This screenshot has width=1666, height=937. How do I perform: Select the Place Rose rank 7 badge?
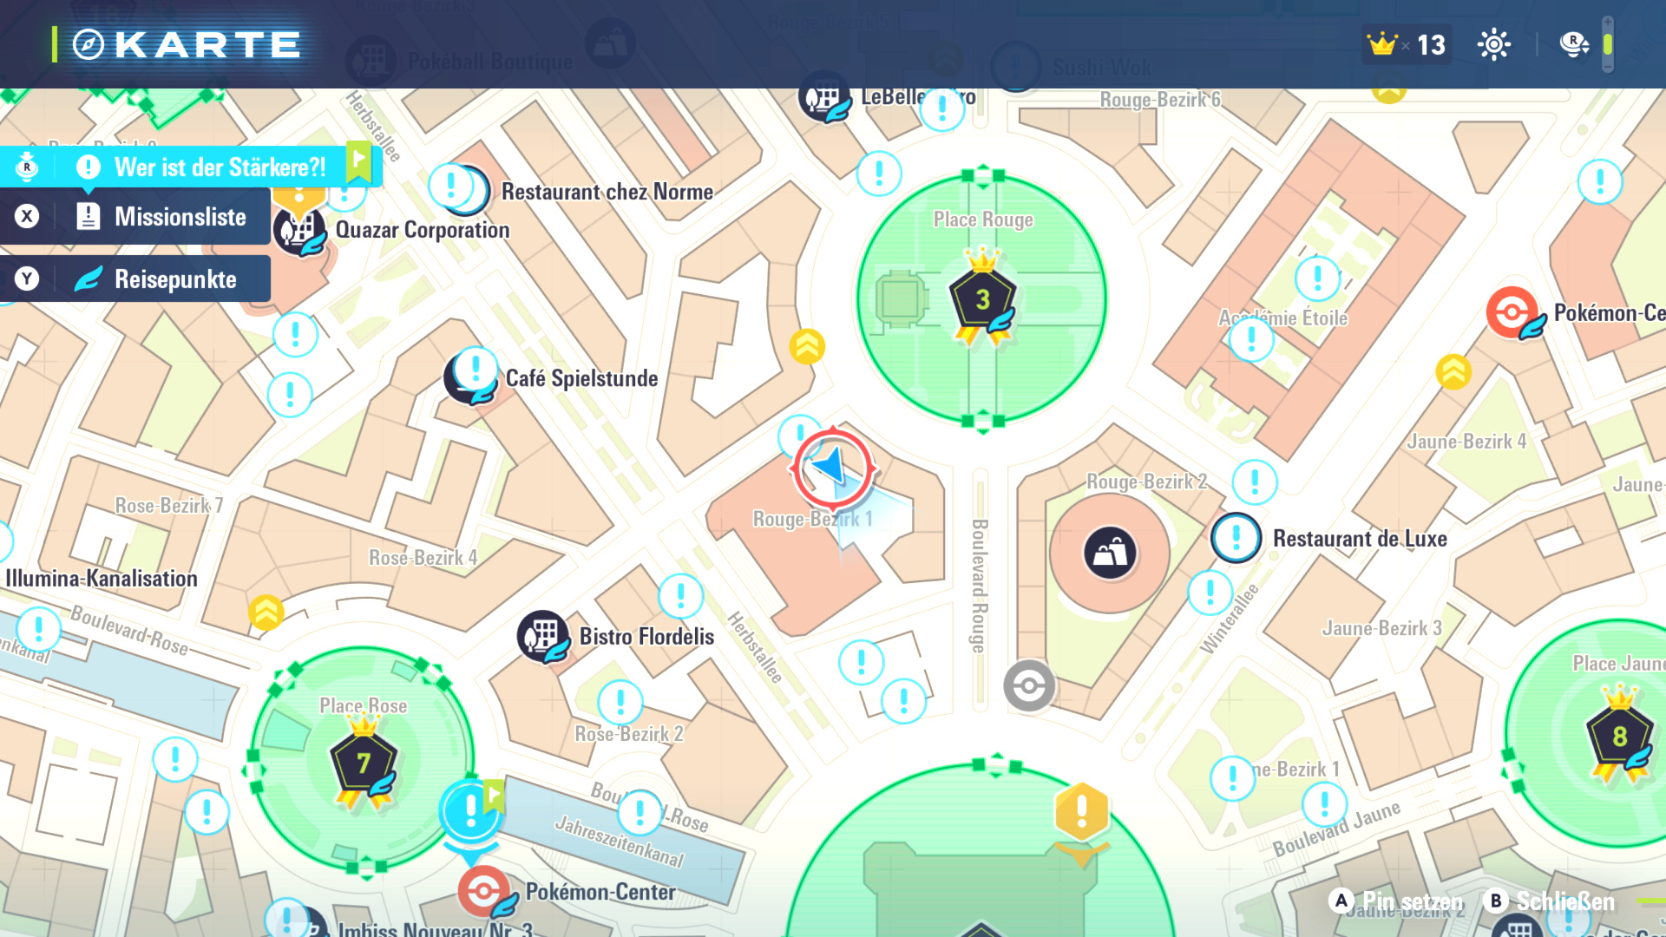point(363,763)
